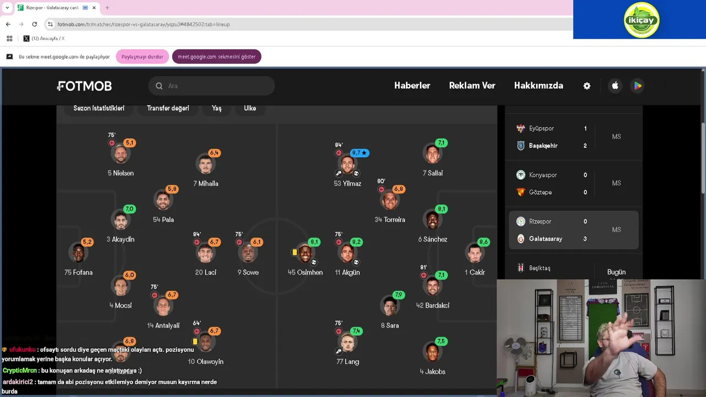This screenshot has width=706, height=397.
Task: Click Olawoyin's yellow card icon
Action: (195, 342)
